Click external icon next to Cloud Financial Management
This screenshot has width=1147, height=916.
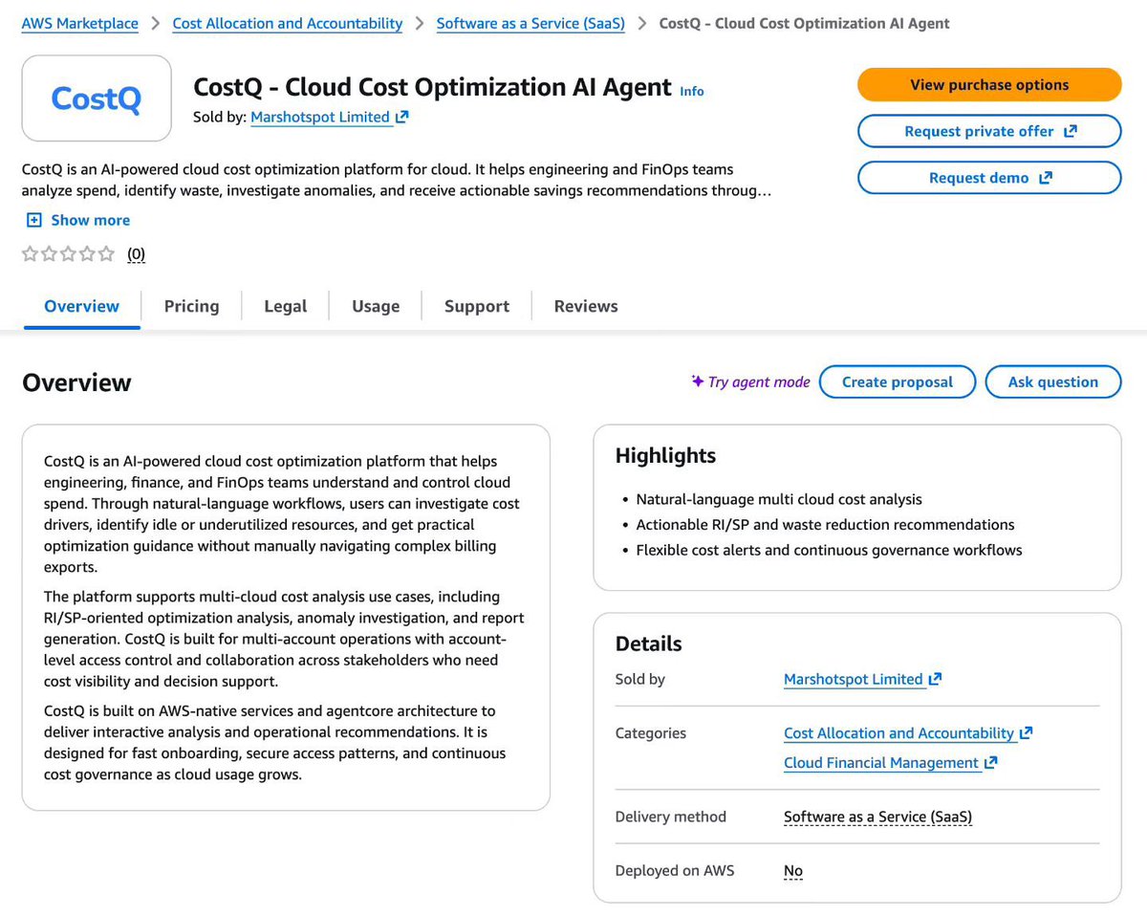click(x=991, y=763)
